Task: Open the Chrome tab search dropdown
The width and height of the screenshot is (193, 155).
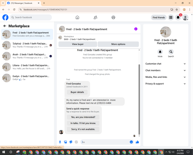Action: [3, 3]
